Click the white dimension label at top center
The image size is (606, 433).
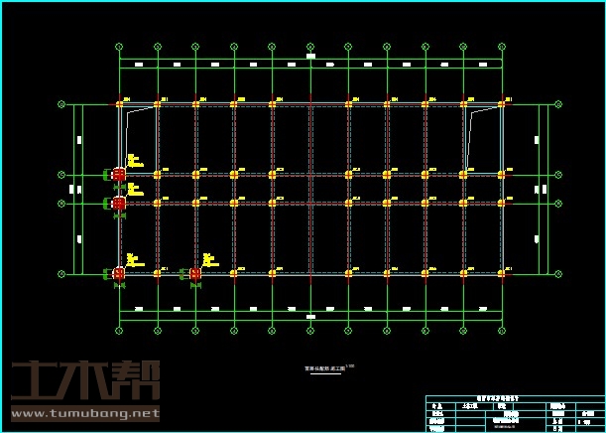310,57
